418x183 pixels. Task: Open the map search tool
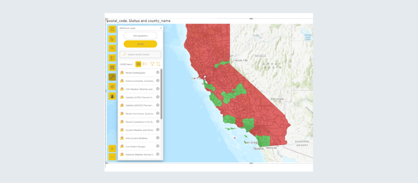[112, 48]
